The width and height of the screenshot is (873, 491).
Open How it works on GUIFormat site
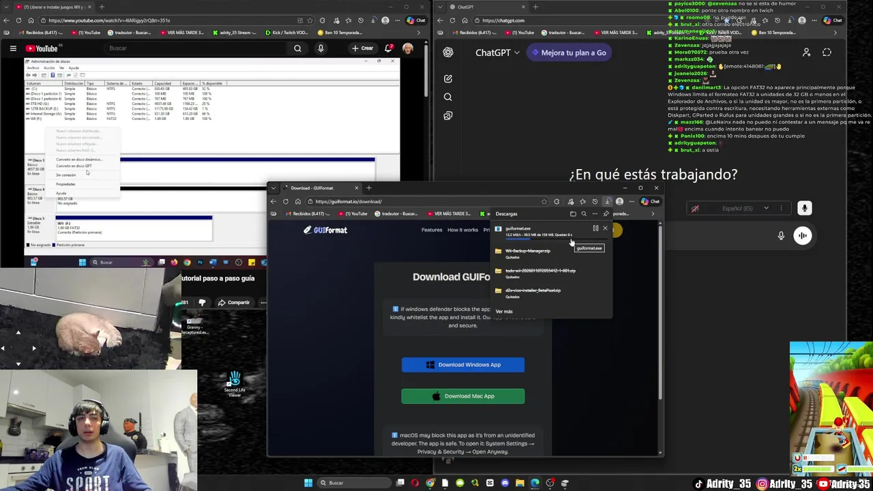(x=463, y=230)
